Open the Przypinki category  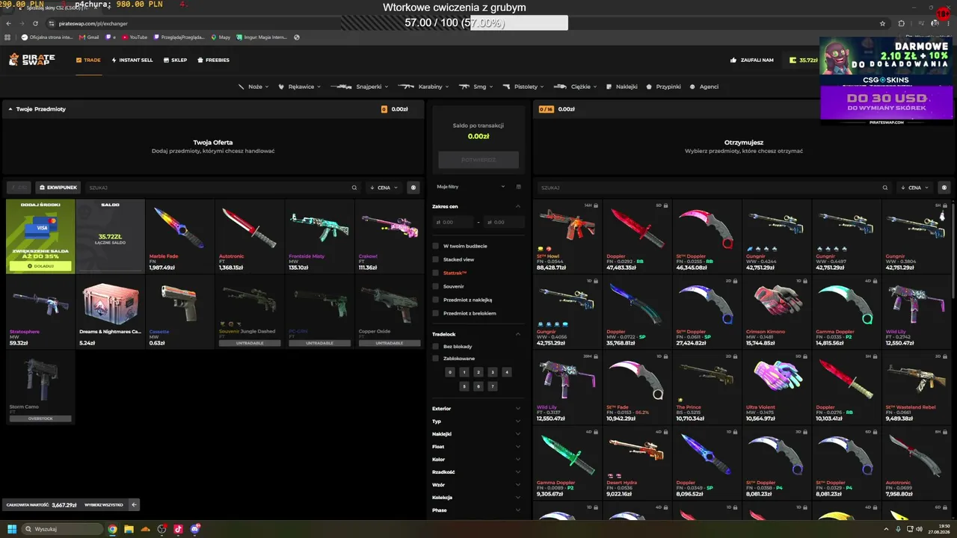coord(664,87)
